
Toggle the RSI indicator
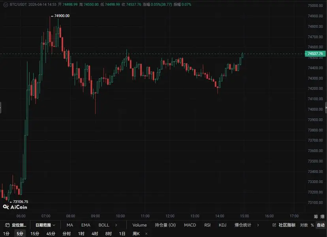[x=207, y=225]
